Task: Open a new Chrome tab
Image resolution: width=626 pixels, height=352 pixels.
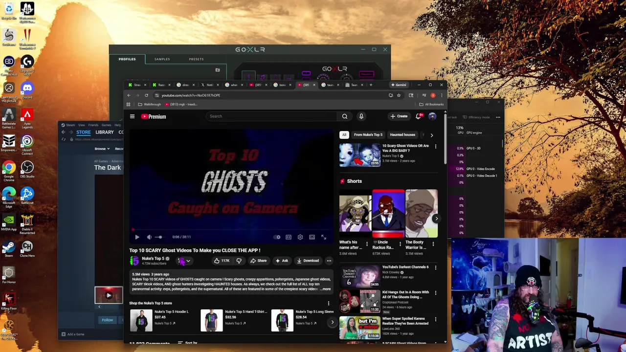Action: 371,85
